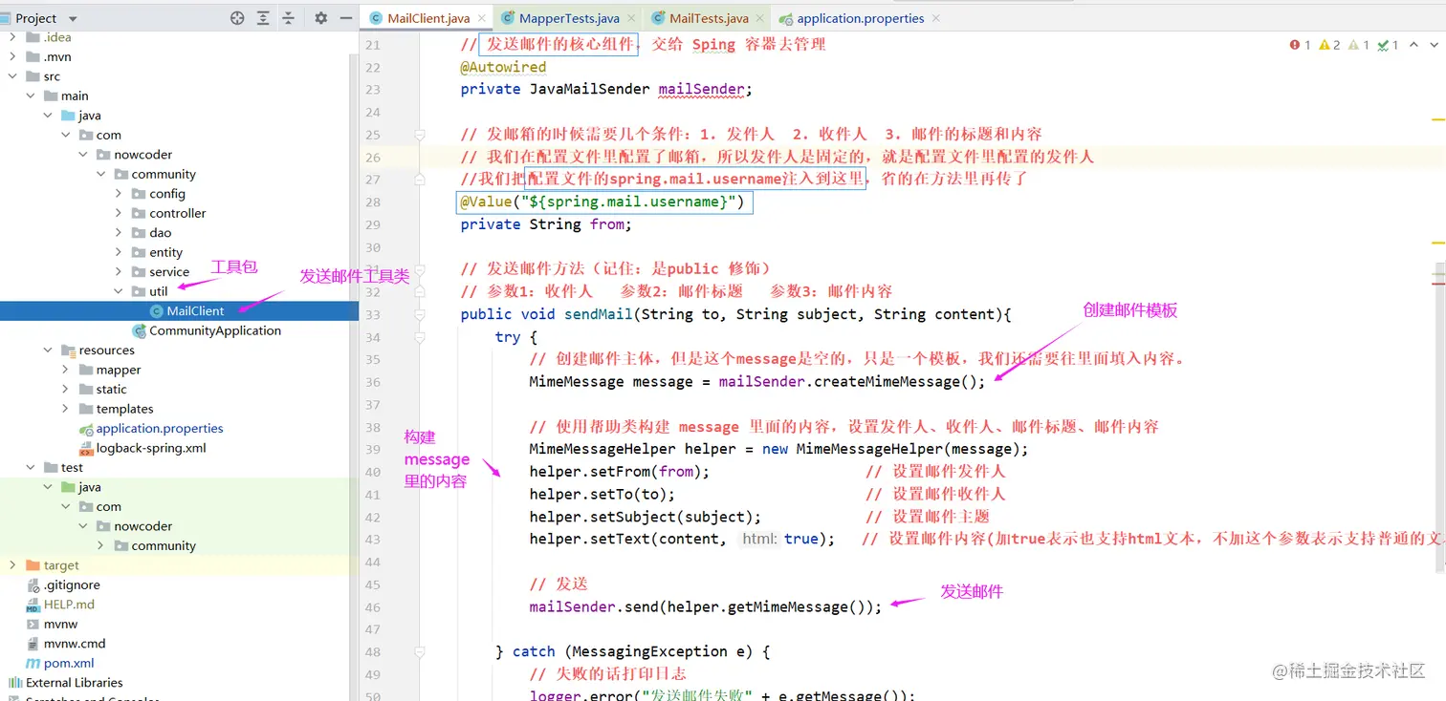Expand the .idea folder
Image resolution: width=1446 pixels, height=701 pixels.
12,37
